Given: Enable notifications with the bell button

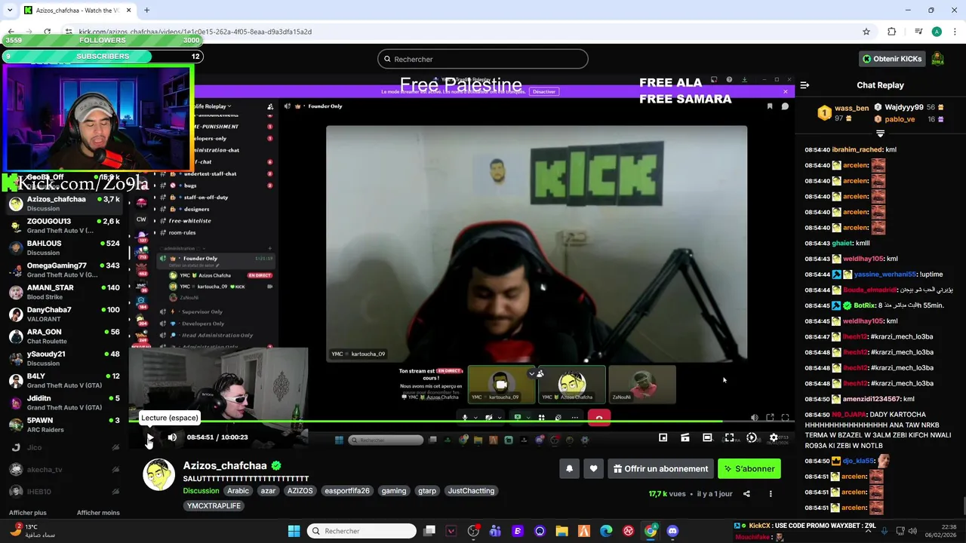Looking at the screenshot, I should pyautogui.click(x=570, y=469).
